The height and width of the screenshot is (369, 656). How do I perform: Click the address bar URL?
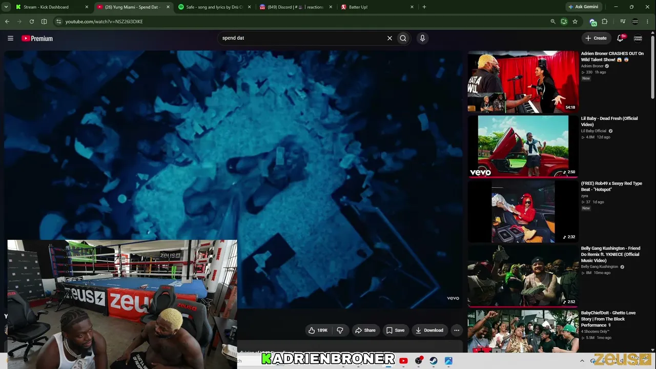pos(104,22)
